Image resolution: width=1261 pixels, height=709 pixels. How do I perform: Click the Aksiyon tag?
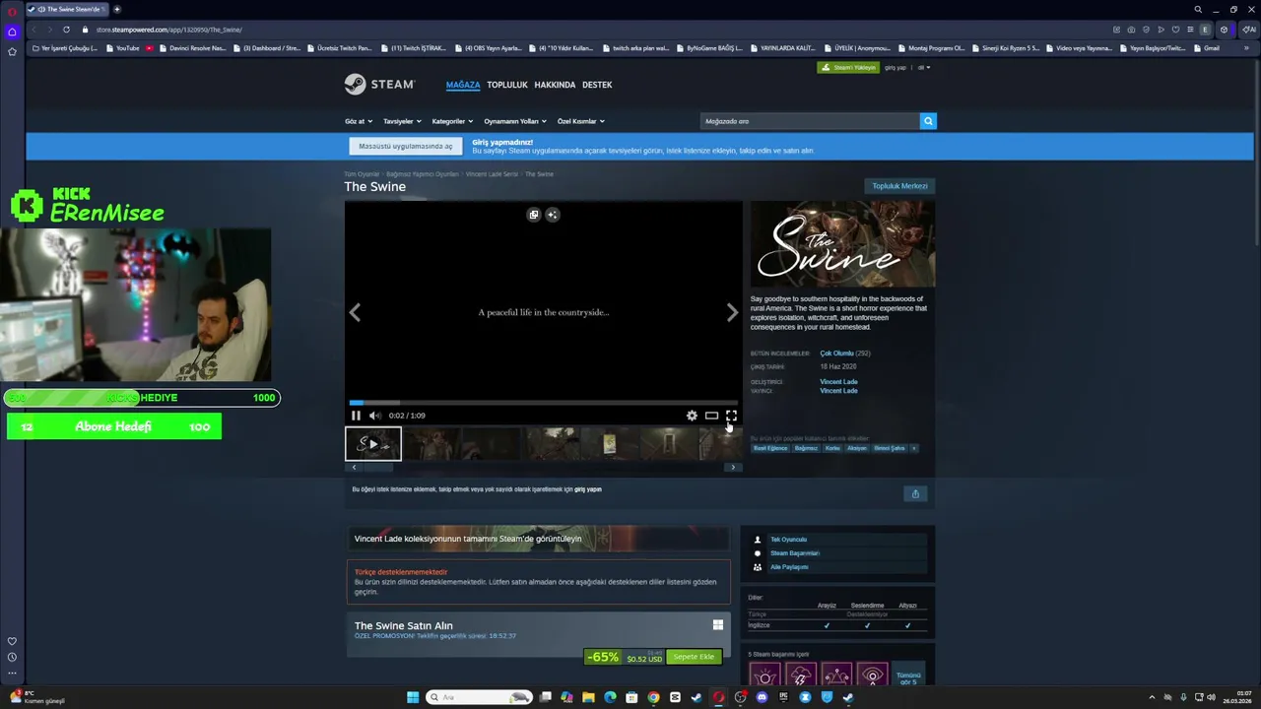[857, 448]
